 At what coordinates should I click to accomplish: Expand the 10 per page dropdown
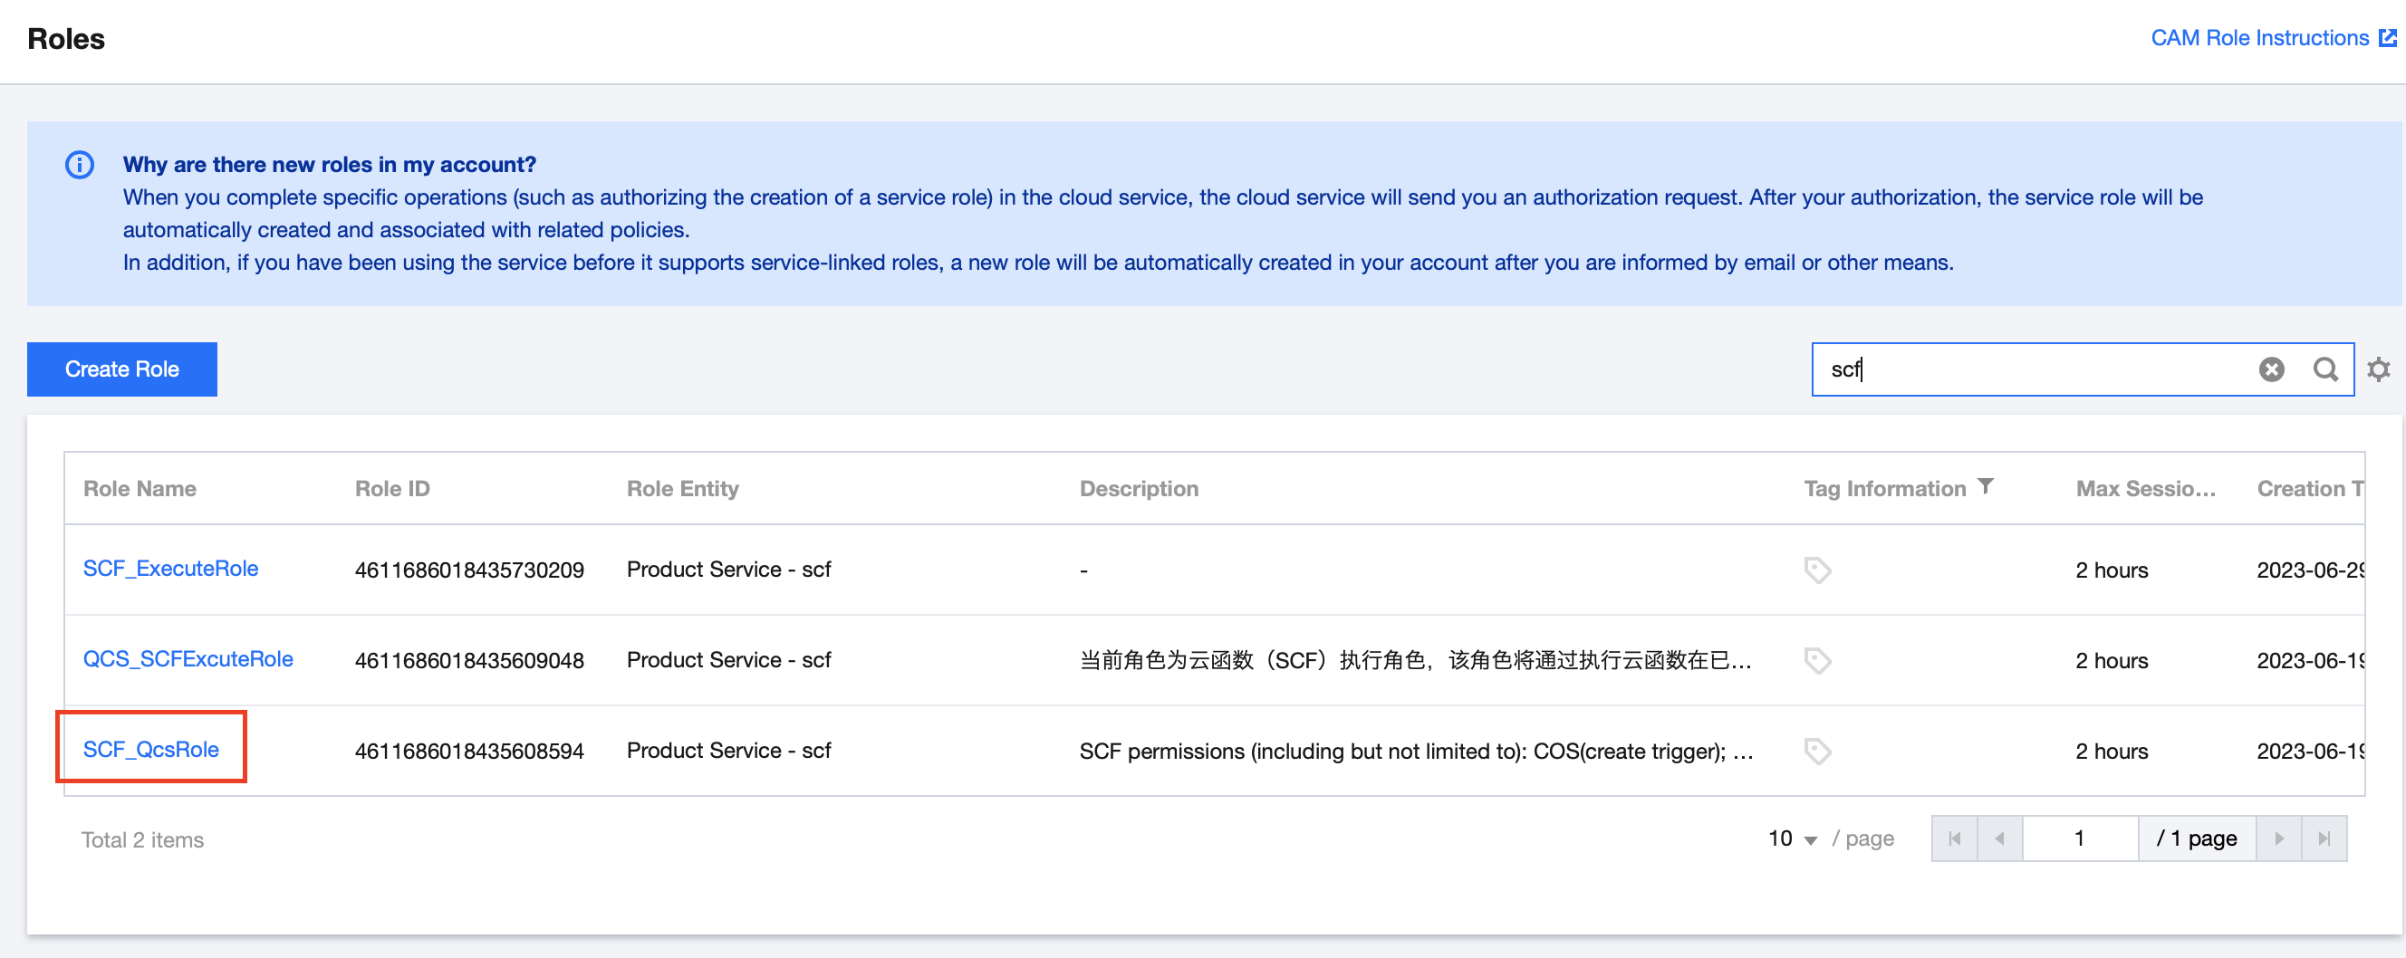1793,838
